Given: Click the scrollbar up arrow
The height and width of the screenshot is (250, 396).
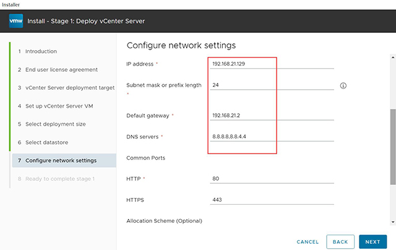Looking at the screenshot, I should point(393,58).
